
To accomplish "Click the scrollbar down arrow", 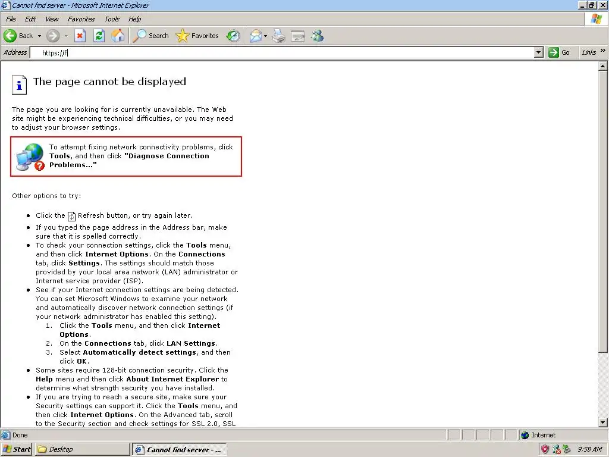I will 603,422.
